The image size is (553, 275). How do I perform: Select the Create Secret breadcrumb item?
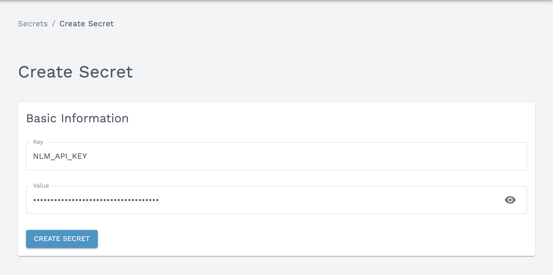click(86, 24)
